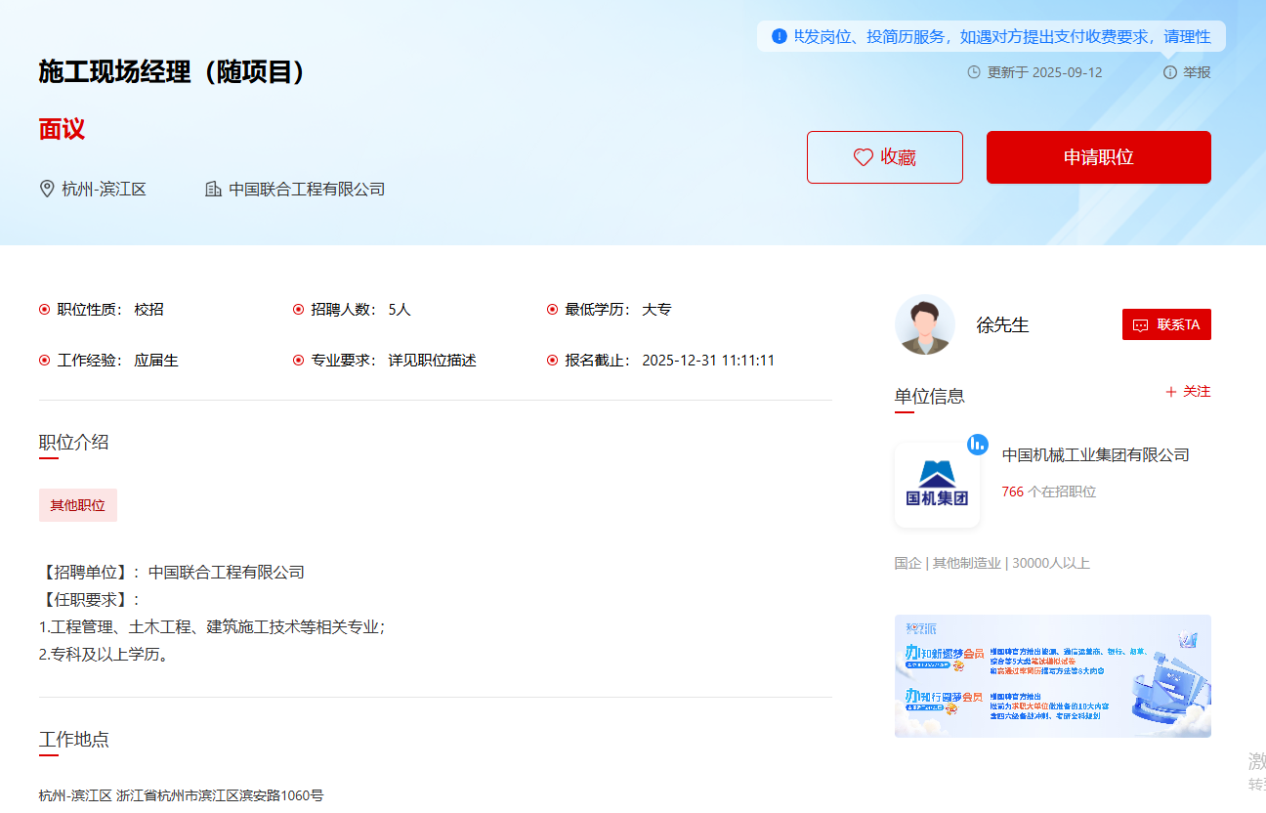Click the chat bubble icon in 联系TA
The width and height of the screenshot is (1266, 813).
1140,325
